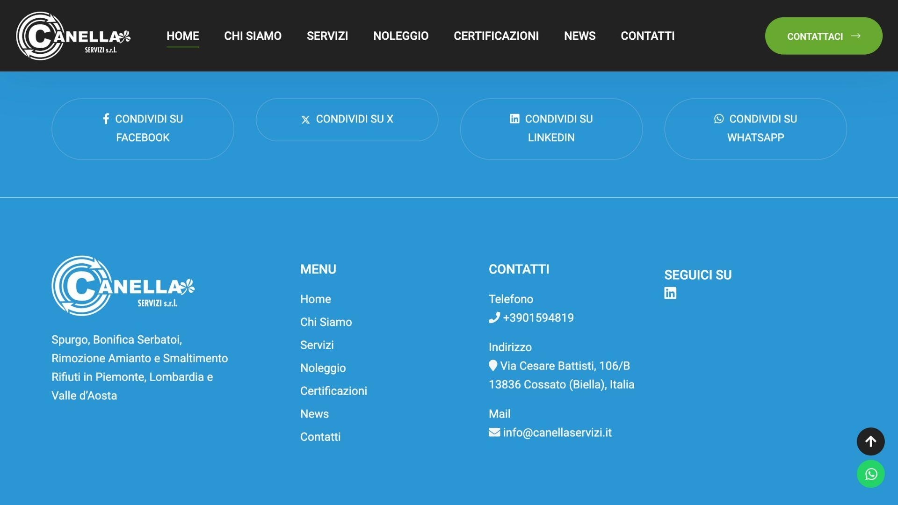
Task: Follow the footer Chi Siamo link
Action: (326, 322)
